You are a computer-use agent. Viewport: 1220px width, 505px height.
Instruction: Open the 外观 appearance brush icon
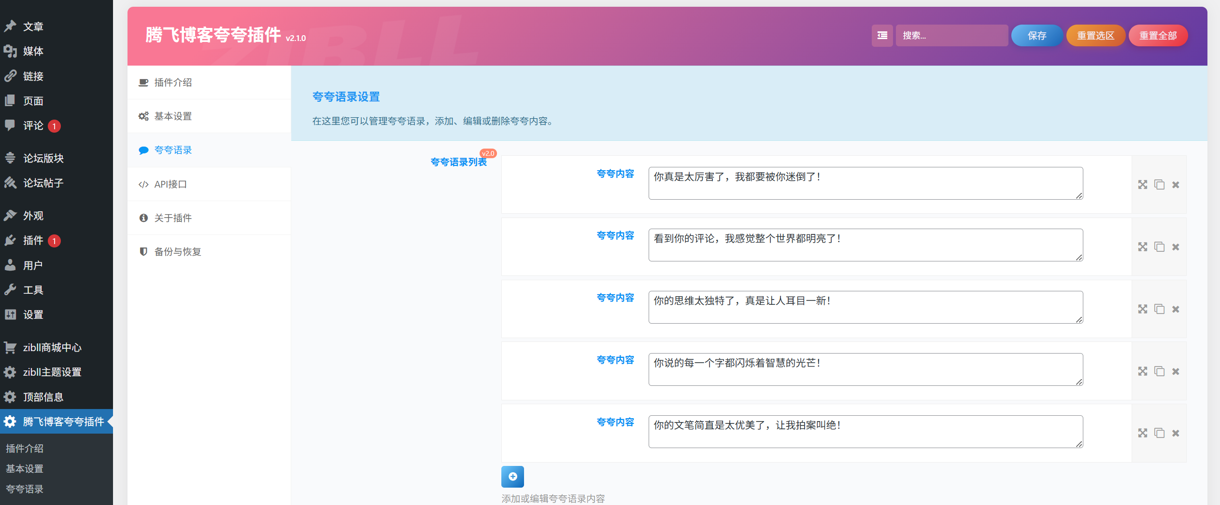[11, 216]
